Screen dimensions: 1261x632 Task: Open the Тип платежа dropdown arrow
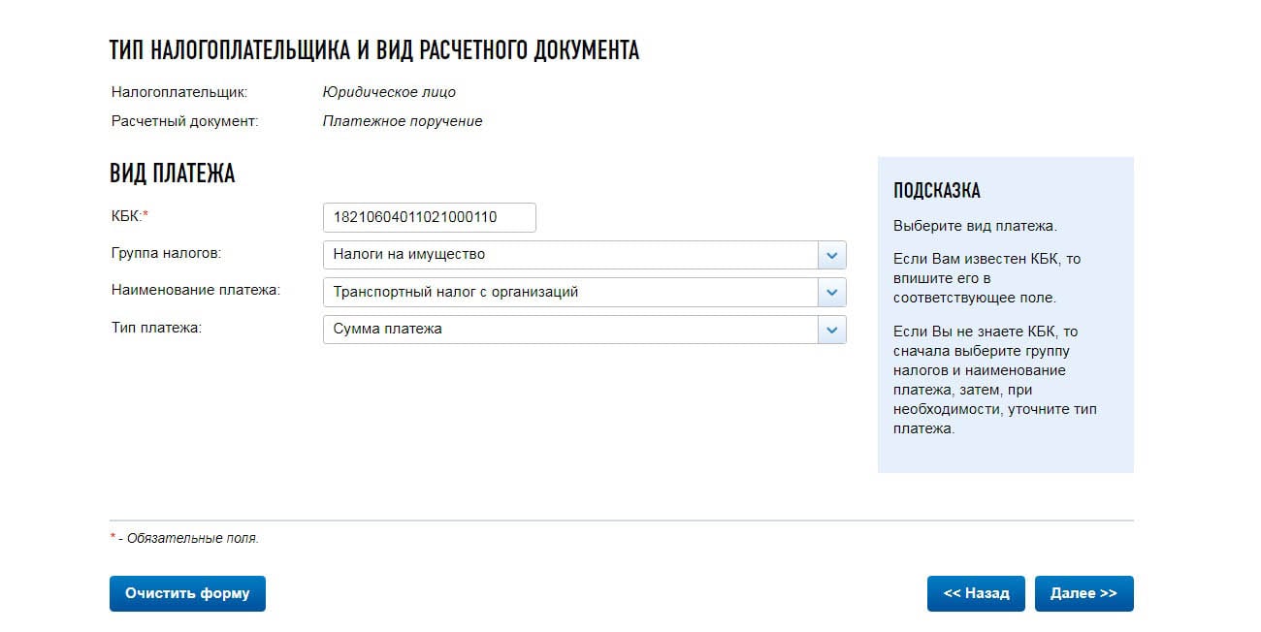point(831,330)
